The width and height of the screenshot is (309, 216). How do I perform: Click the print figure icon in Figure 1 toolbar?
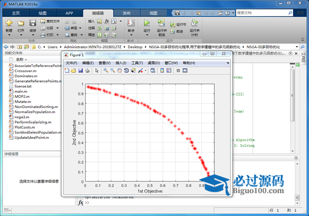click(87, 70)
